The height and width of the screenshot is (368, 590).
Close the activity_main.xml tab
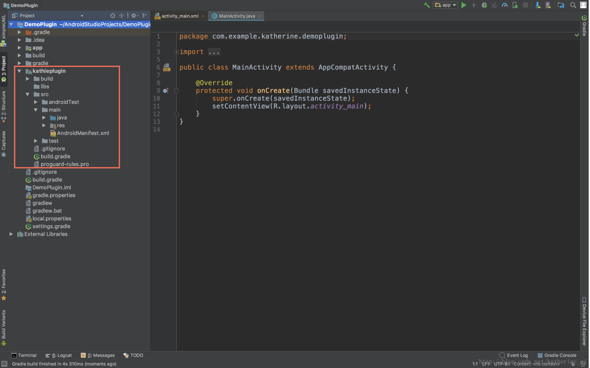[203, 16]
